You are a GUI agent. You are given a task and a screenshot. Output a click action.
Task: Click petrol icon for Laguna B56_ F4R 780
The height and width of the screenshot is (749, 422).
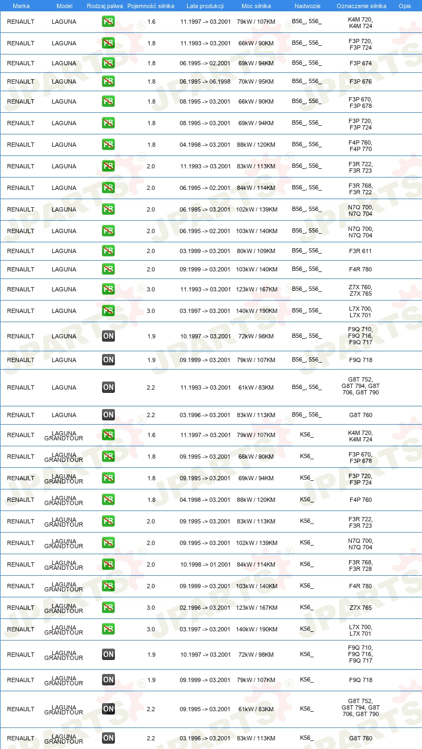click(108, 269)
